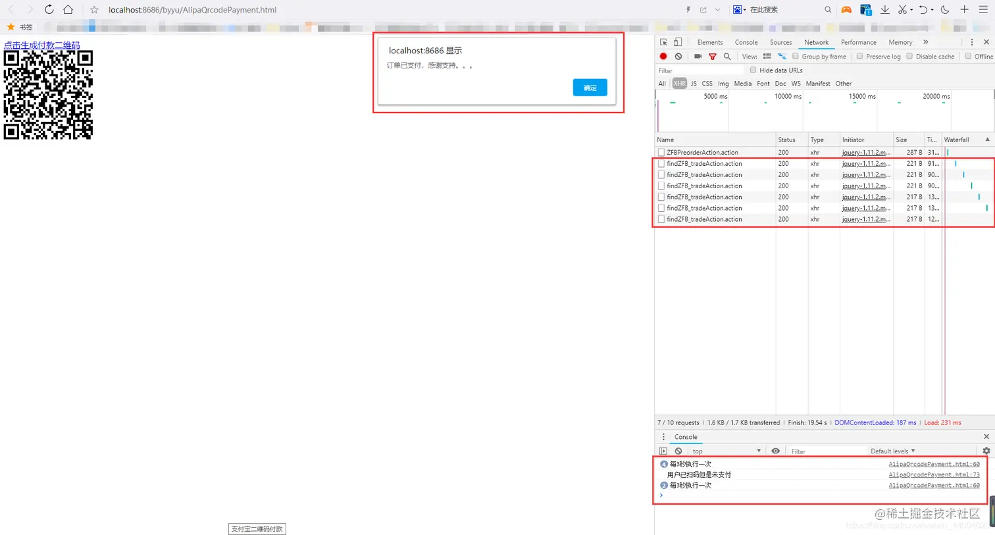Toggle the device toolbar icon in DevTools

678,42
